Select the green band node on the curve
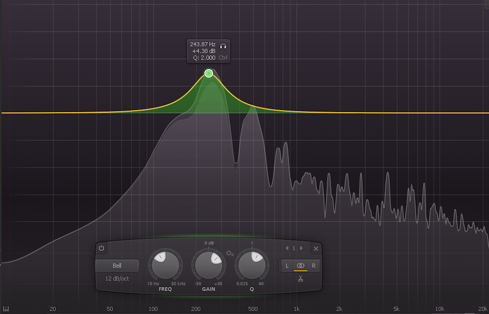This screenshot has height=314, width=489. pyautogui.click(x=209, y=73)
